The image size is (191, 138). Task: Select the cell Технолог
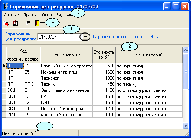pyautogui.click(x=66, y=78)
